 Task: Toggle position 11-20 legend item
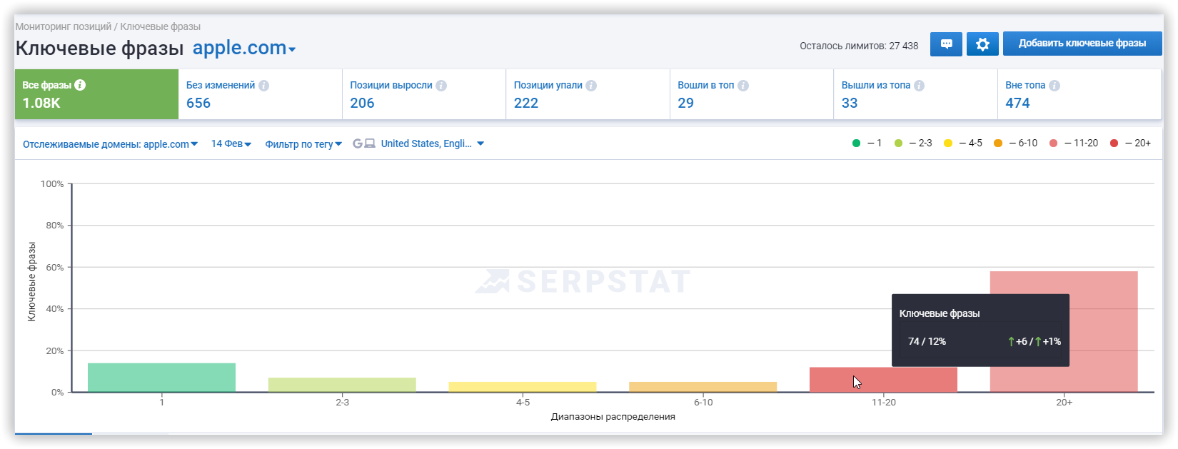(1074, 143)
